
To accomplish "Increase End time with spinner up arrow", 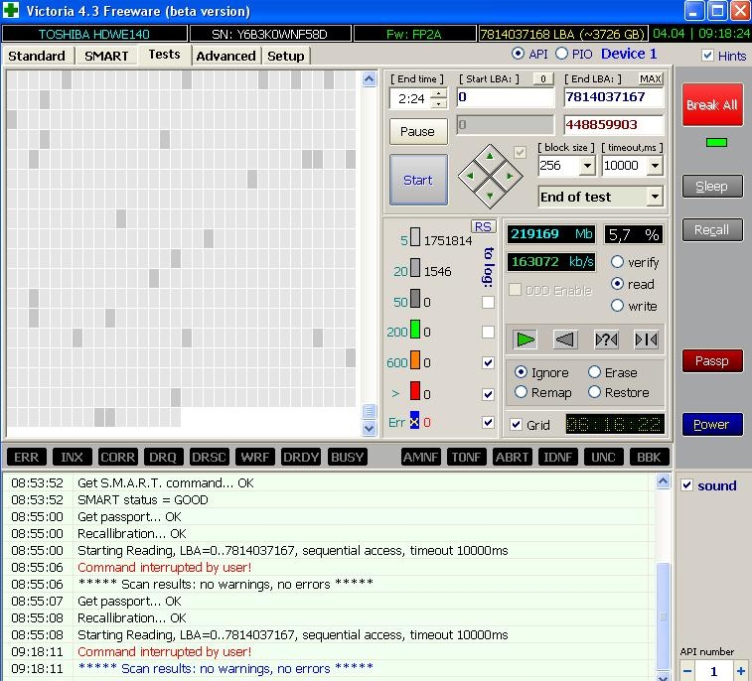I will coord(438,93).
